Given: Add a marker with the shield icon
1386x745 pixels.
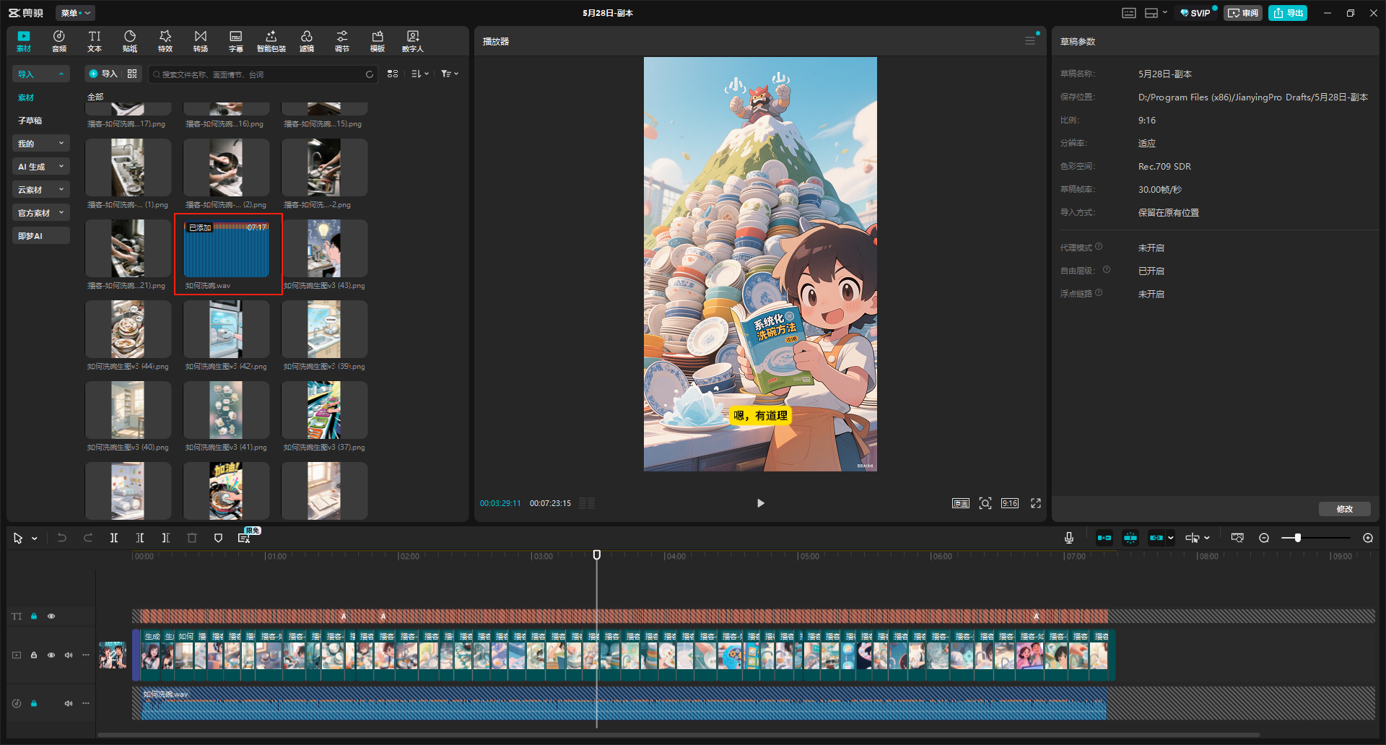Looking at the screenshot, I should tap(218, 538).
